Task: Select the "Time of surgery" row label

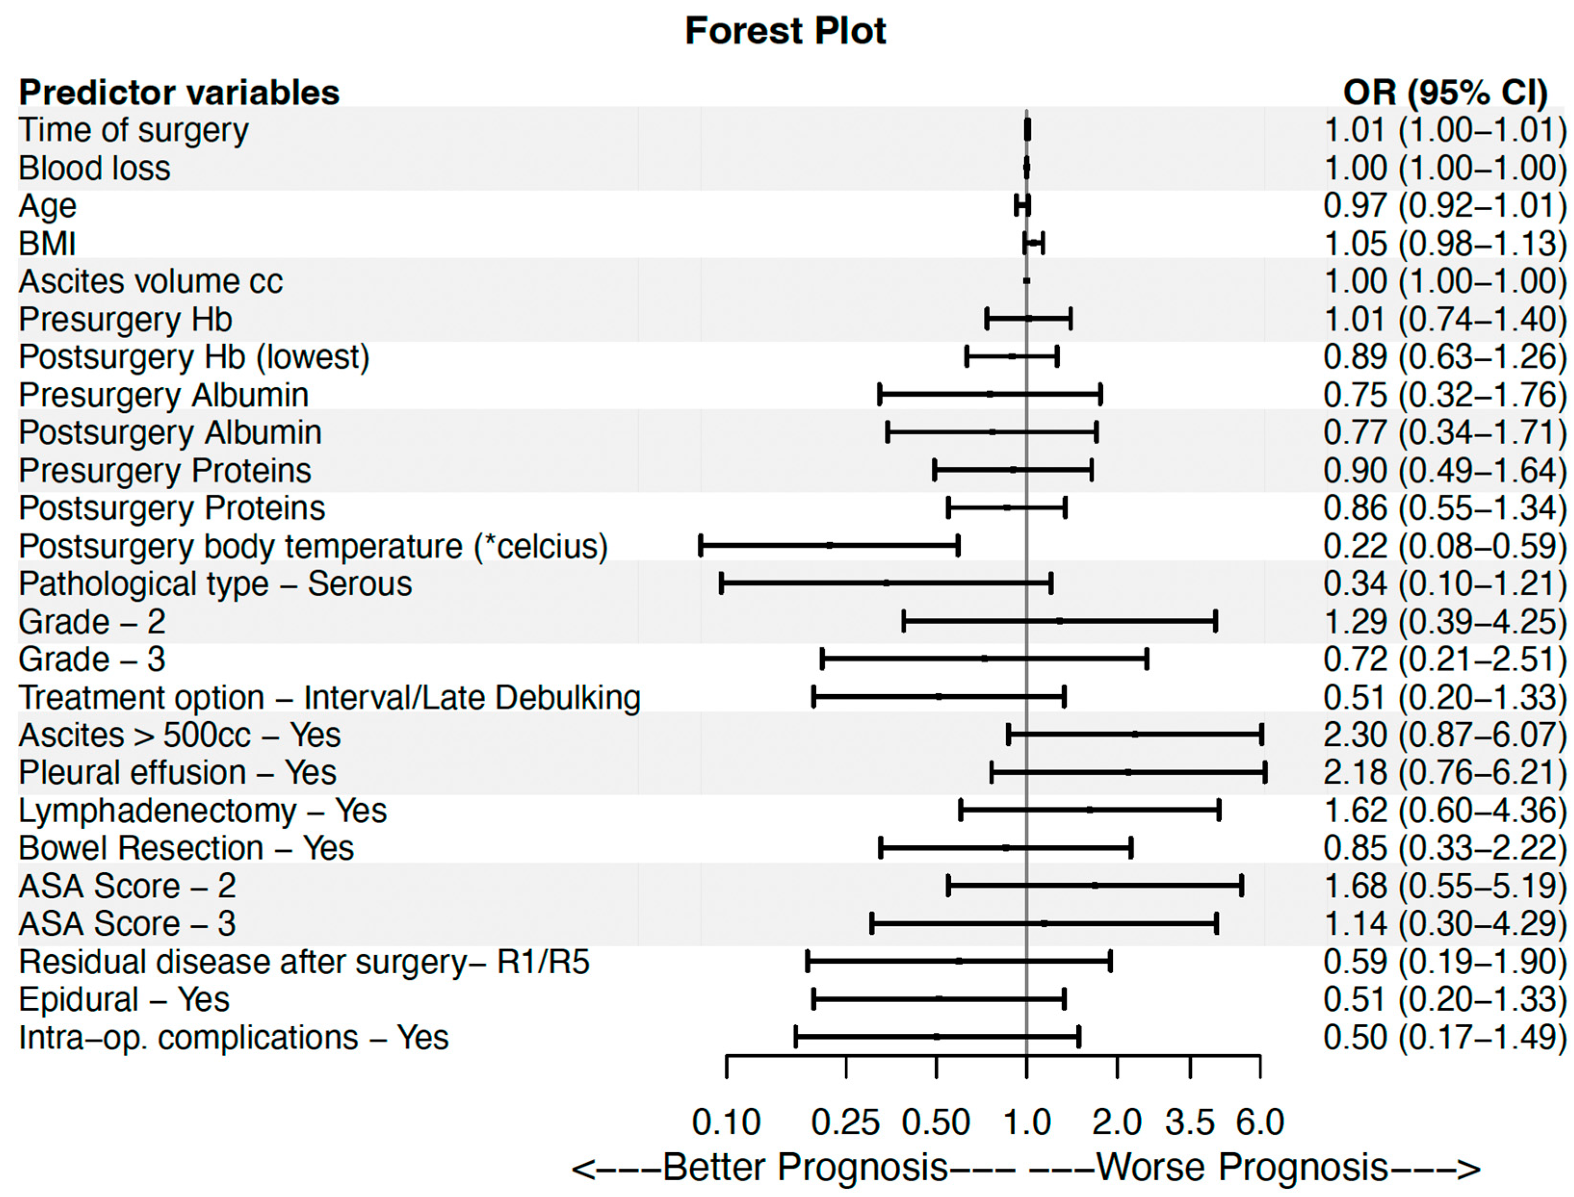Action: (x=133, y=130)
